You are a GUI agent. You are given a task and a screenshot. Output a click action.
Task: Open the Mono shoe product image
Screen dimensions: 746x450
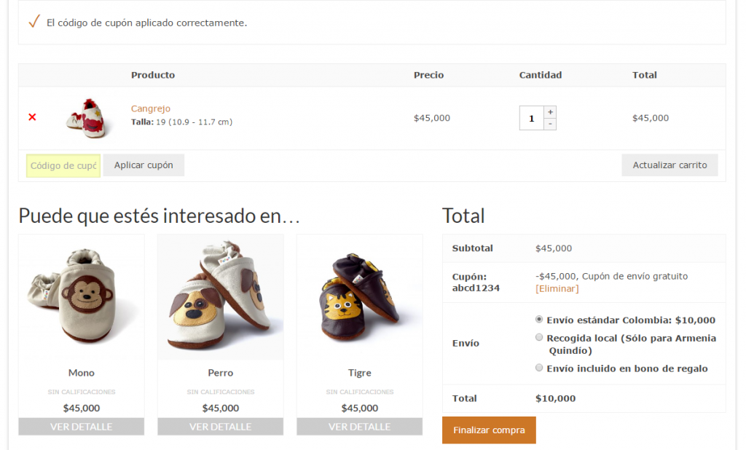(81, 297)
